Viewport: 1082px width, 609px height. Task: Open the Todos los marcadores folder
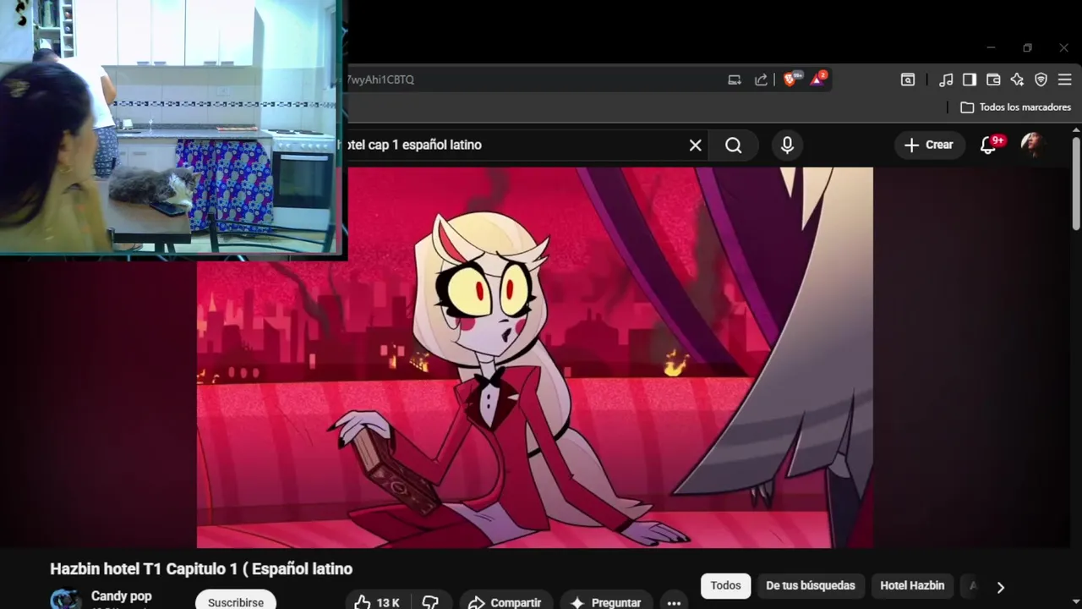point(1016,107)
